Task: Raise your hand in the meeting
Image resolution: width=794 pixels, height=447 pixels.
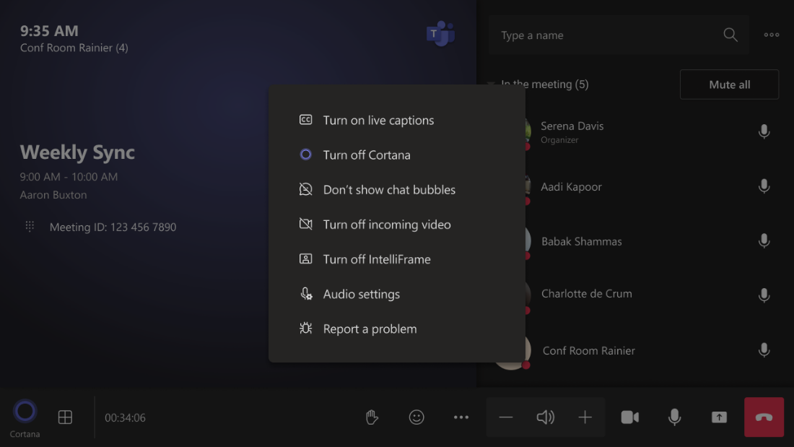Action: click(372, 417)
